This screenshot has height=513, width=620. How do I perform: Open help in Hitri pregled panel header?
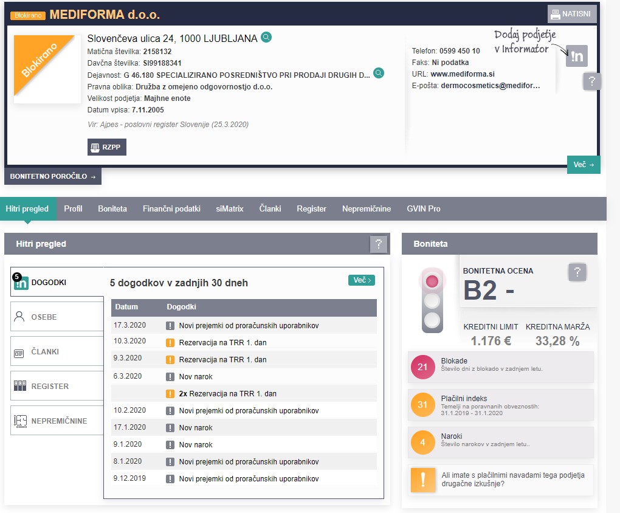(379, 244)
